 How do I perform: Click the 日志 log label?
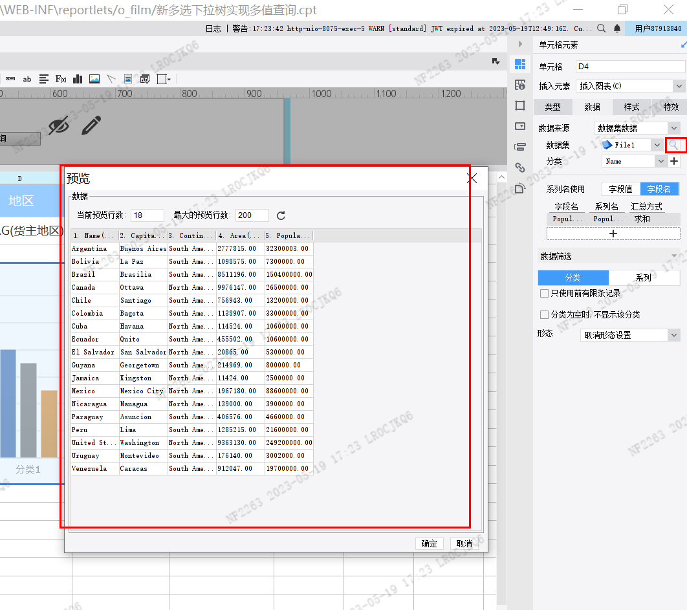pos(213,28)
